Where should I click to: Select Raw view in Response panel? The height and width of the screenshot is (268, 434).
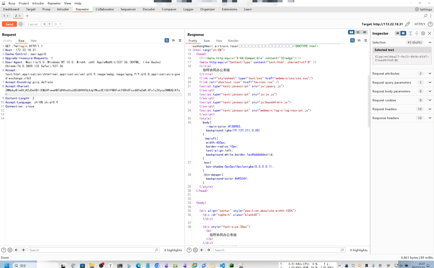[x=207, y=41]
